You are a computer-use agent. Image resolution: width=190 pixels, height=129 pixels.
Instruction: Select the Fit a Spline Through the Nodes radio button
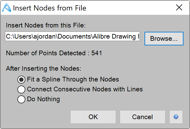pos(21,80)
